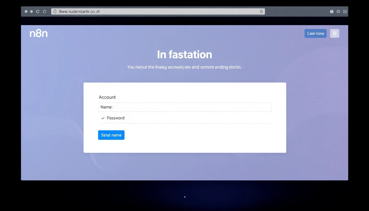The image size is (369, 211).
Task: Click the site info icon before the URL
Action: 55,12
